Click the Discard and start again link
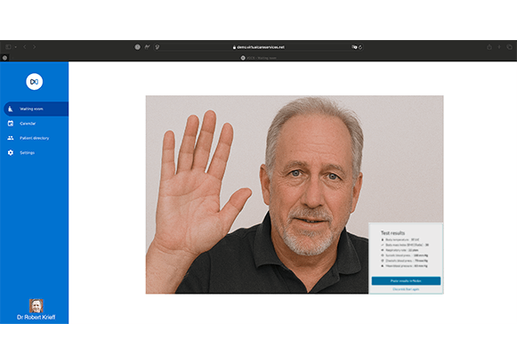 tap(406, 289)
